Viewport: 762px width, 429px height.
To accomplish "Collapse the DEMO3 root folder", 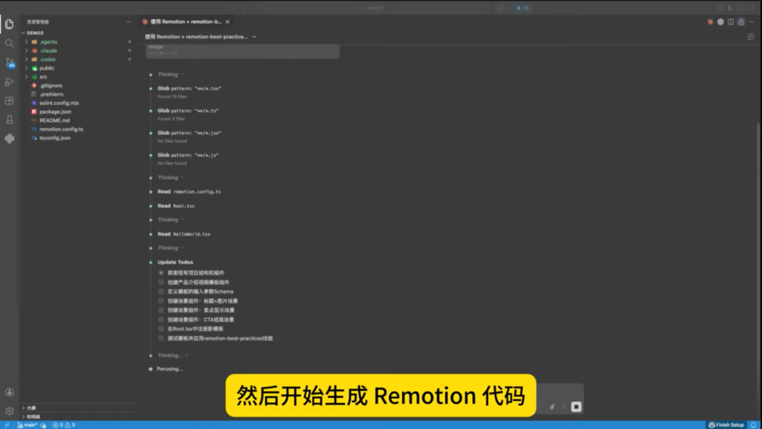I will pyautogui.click(x=23, y=33).
